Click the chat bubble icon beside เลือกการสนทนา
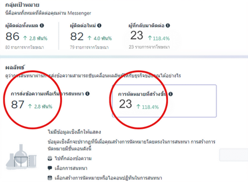The image size is (248, 182). [50, 168]
